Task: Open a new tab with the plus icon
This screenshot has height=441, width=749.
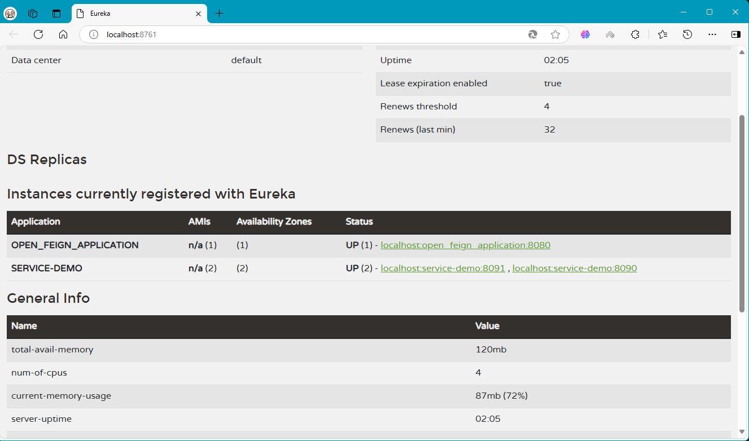Action: [x=220, y=13]
